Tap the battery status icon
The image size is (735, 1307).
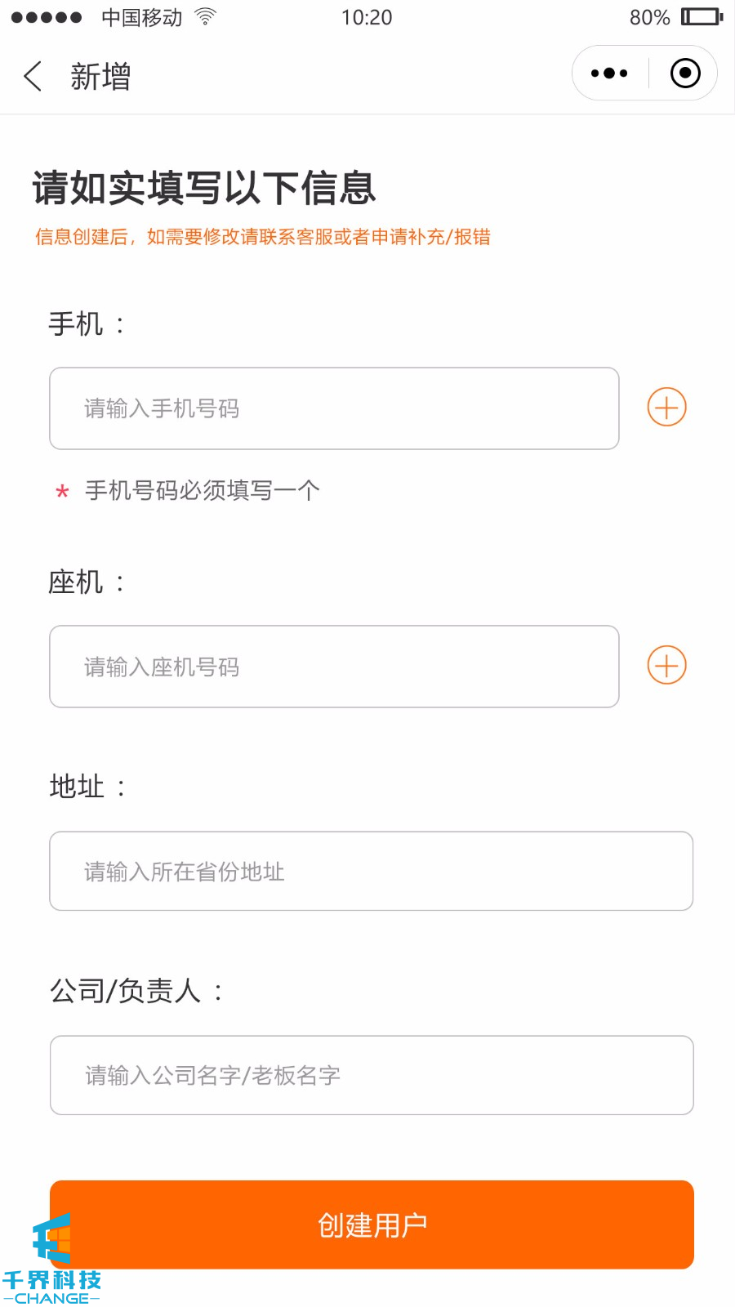[702, 16]
